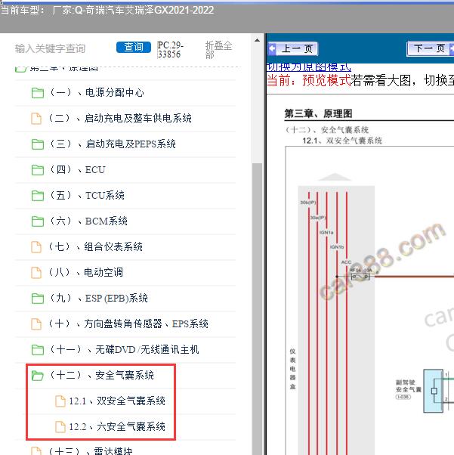Click the 查询 search button
454x455 pixels.
click(x=134, y=48)
